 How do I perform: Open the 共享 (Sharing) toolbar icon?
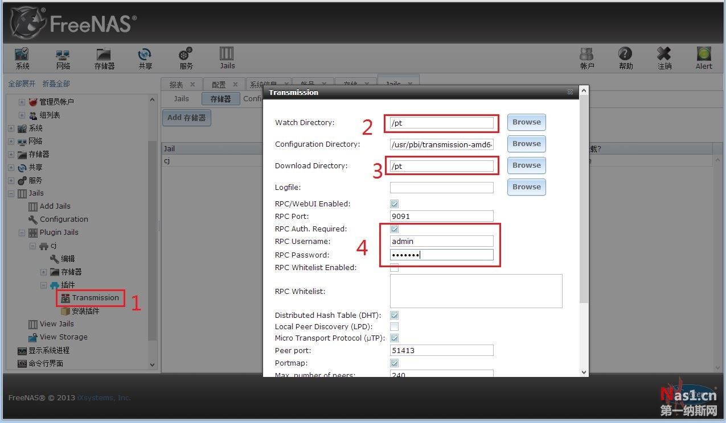(145, 58)
